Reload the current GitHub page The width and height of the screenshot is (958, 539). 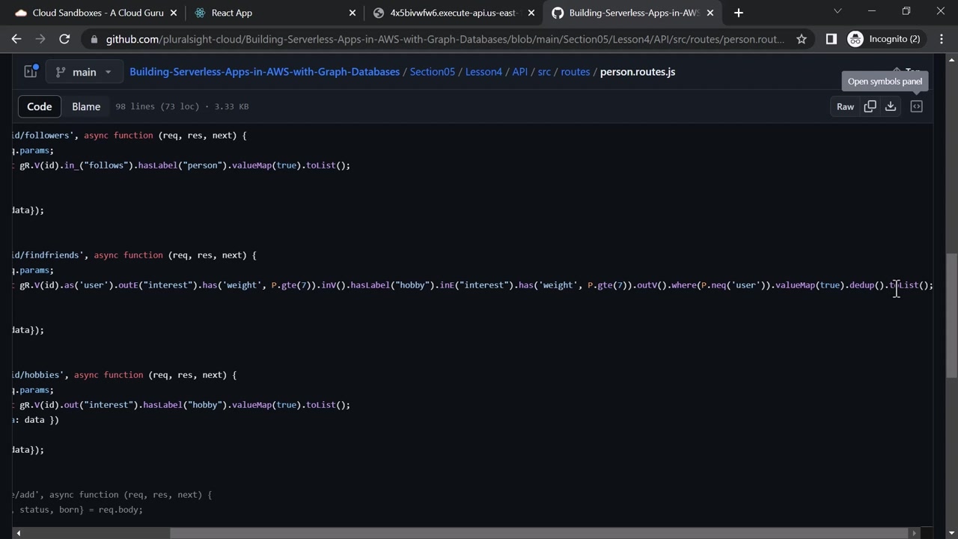(x=64, y=39)
